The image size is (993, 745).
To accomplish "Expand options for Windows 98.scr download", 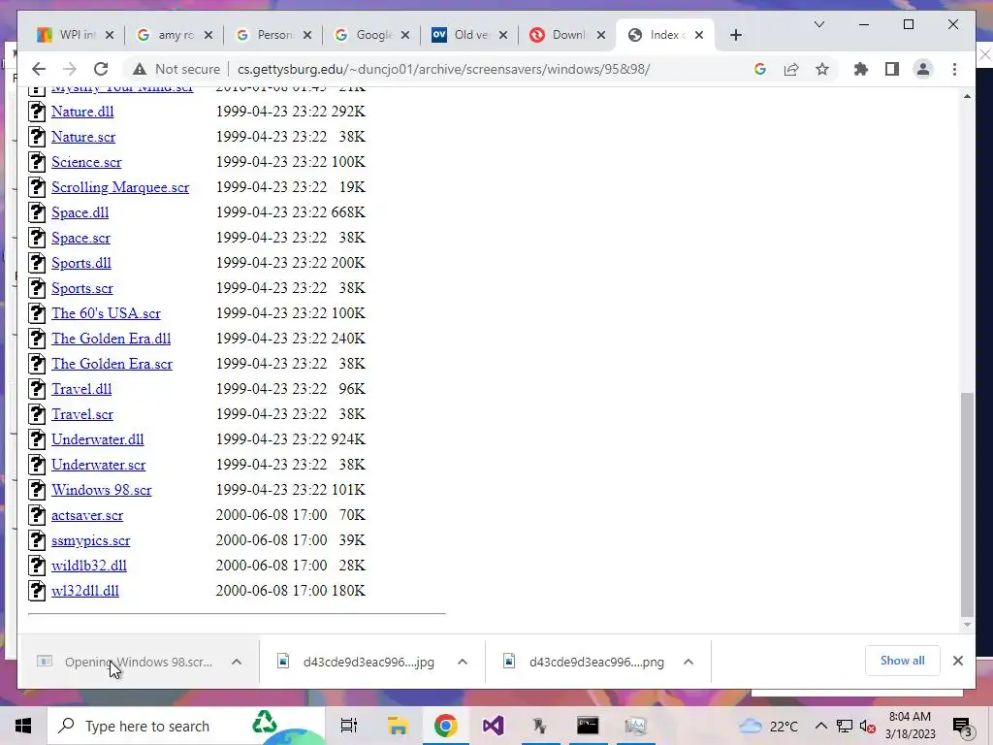I will tap(237, 662).
